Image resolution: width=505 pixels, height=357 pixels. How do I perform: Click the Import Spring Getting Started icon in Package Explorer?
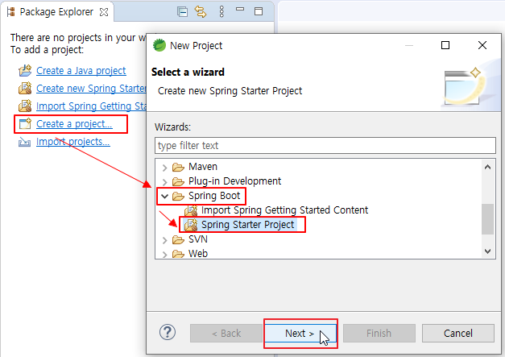point(25,106)
